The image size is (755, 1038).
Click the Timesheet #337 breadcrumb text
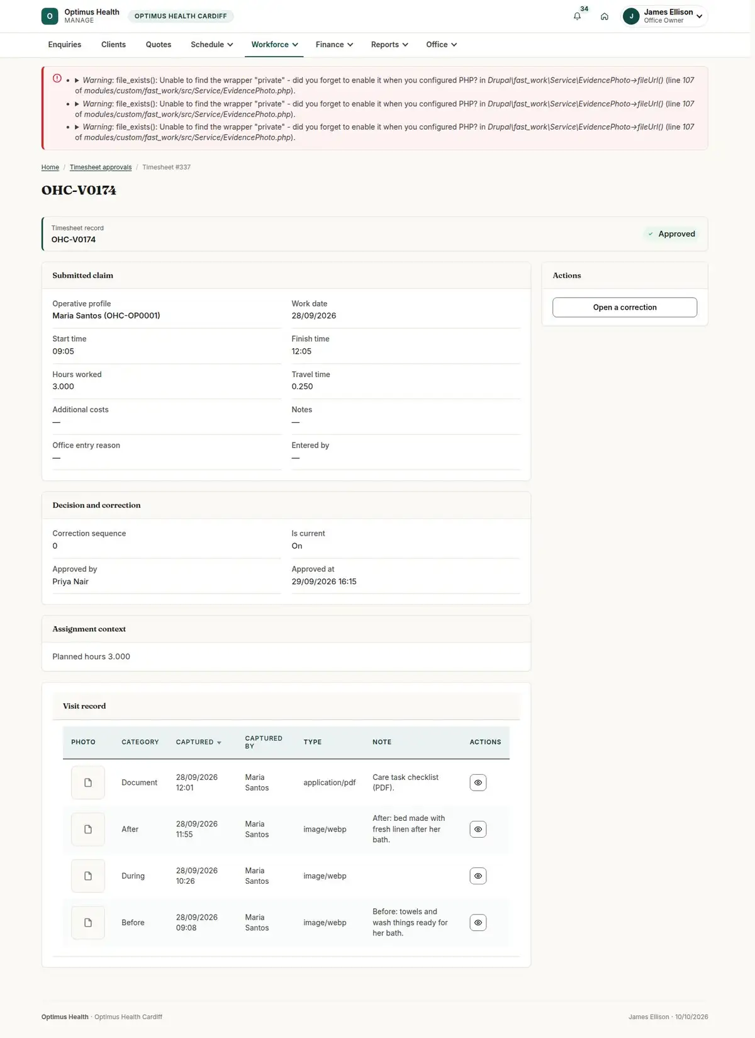pos(166,167)
